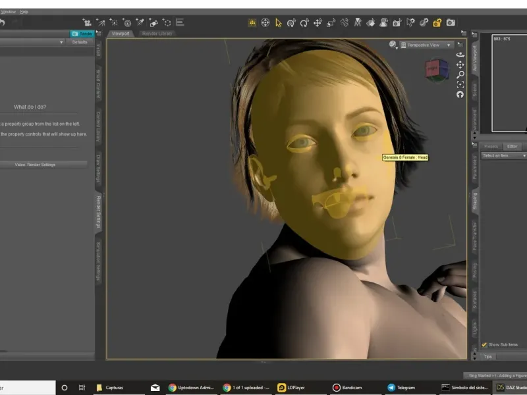The height and width of the screenshot is (395, 527).
Task: Click the frame selection icon in viewport
Action: pyautogui.click(x=460, y=85)
